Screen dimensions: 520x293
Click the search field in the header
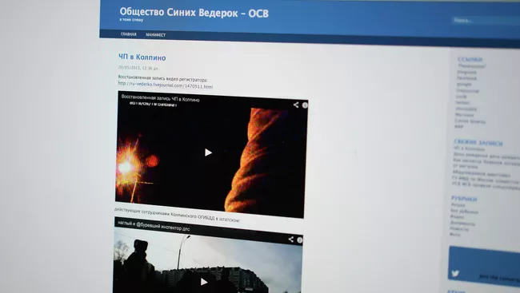485,21
